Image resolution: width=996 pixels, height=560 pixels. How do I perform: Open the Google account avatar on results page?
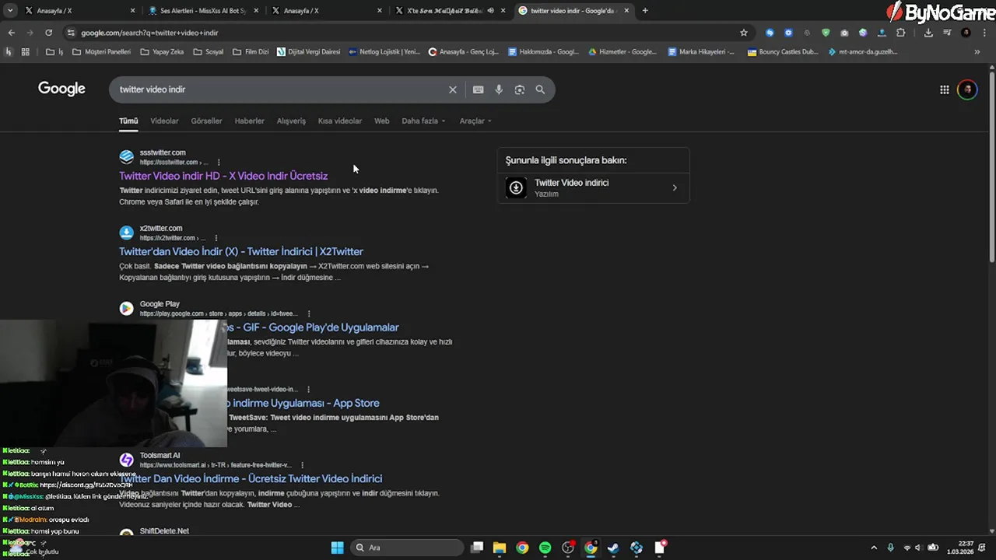pos(967,89)
